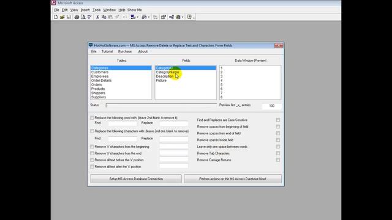The height and width of the screenshot is (220, 392).
Task: Open the Access Insert menu
Action: tap(85, 10)
